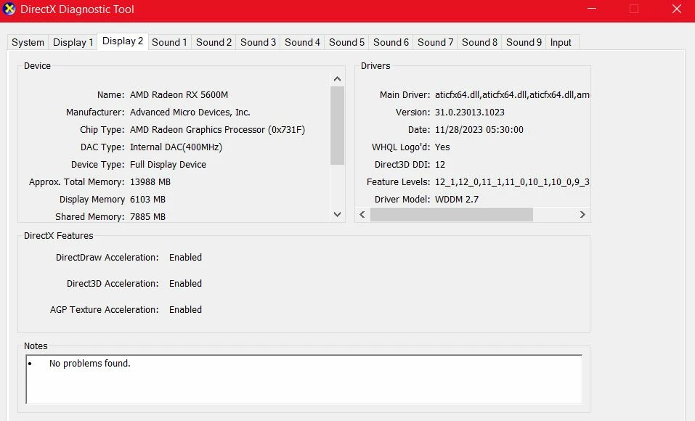Click manufacturer value Advanced Micro Devices, Inc.
This screenshot has height=421, width=695.
click(190, 112)
